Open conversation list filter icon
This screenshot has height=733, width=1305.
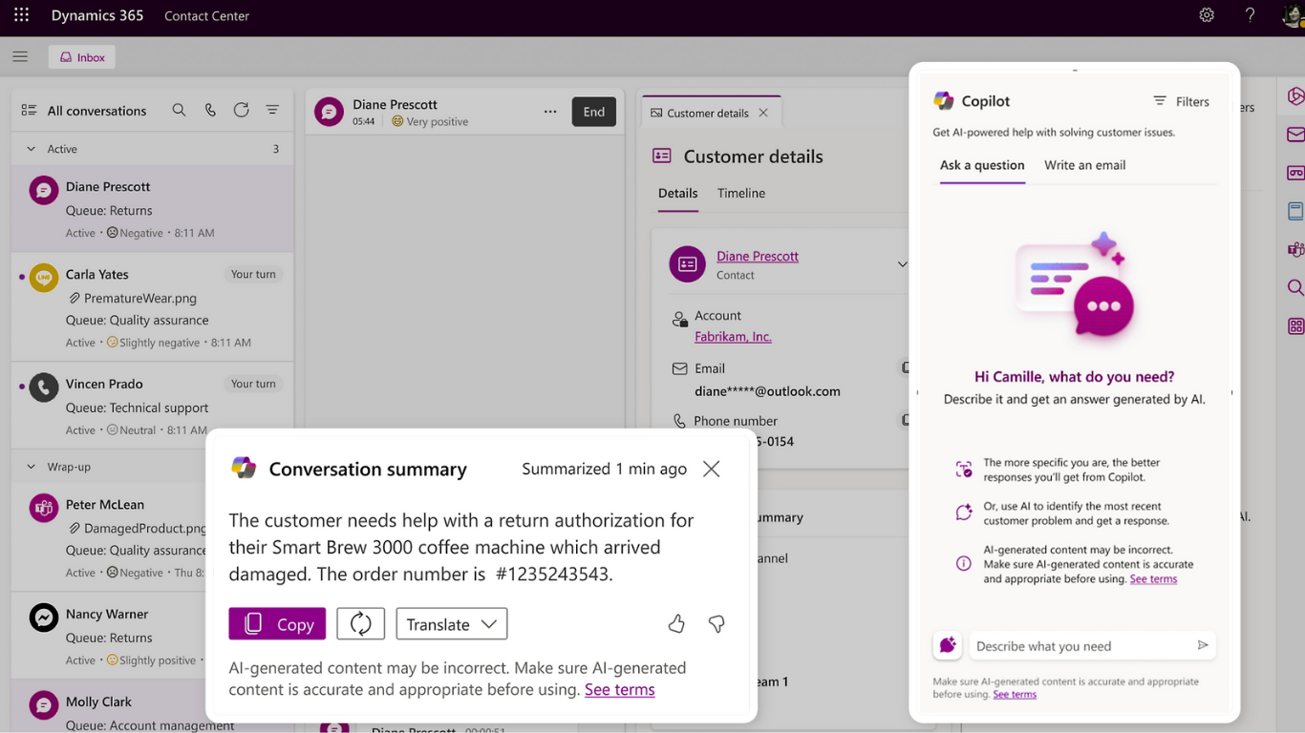(272, 111)
